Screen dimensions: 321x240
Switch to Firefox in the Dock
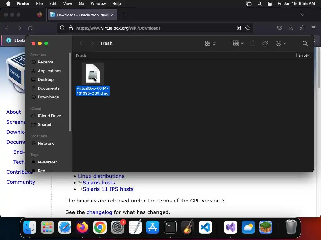coord(82,227)
